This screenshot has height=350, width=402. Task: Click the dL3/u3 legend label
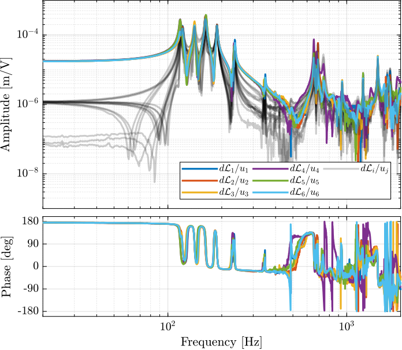pyautogui.click(x=233, y=193)
